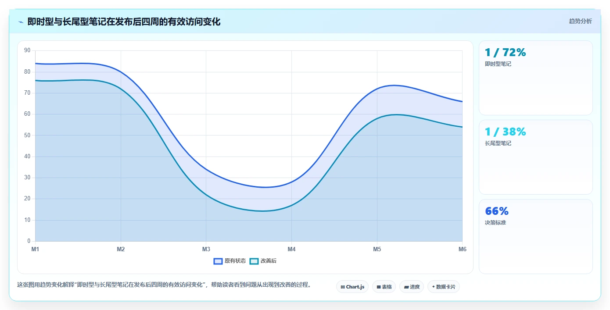
Task: Open the 数据卡片 chip
Action: 444,287
